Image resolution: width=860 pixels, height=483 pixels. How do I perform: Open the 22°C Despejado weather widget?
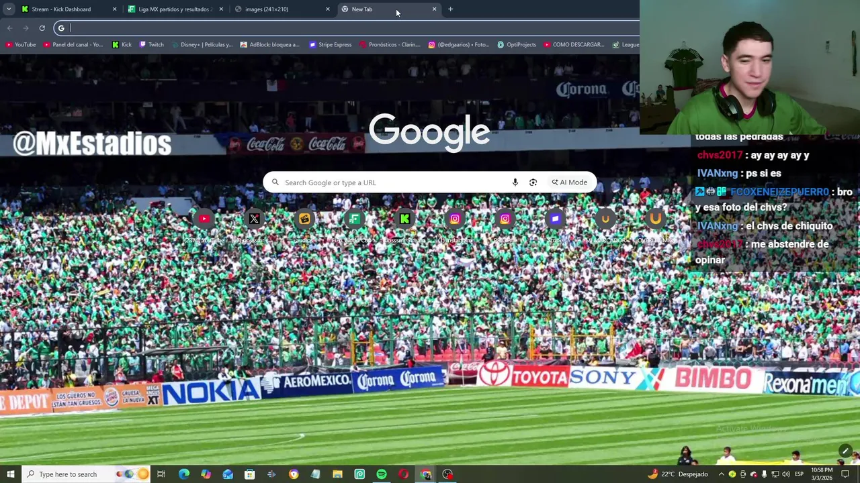point(677,474)
